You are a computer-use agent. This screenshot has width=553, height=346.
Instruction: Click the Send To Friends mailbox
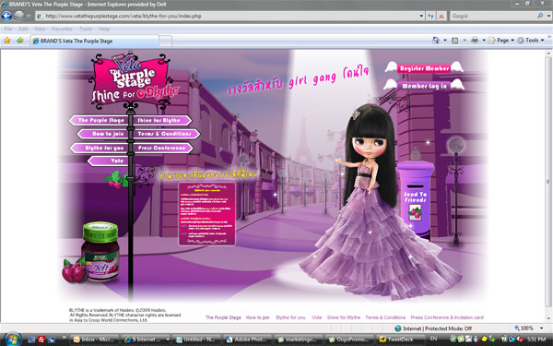click(x=416, y=199)
